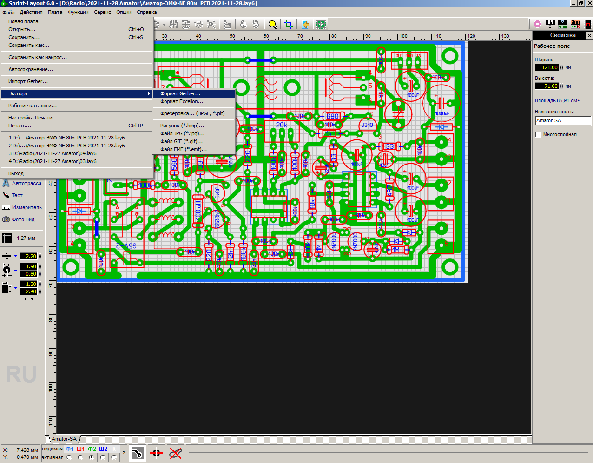Open the pink ring panel icon
Screen dimensions: 593x463
coord(537,24)
